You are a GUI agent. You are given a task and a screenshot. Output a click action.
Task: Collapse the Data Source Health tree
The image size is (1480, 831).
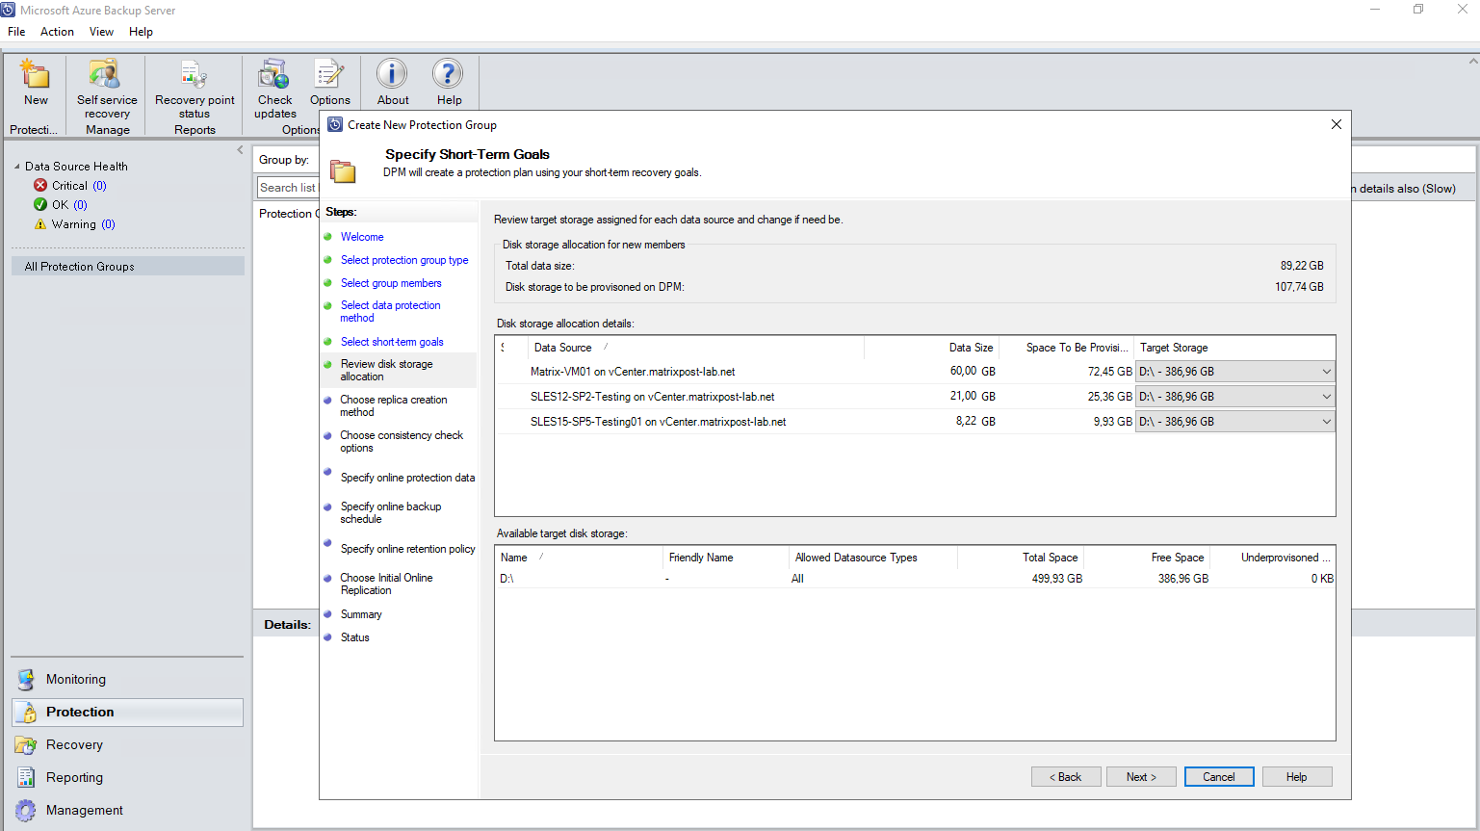[17, 167]
